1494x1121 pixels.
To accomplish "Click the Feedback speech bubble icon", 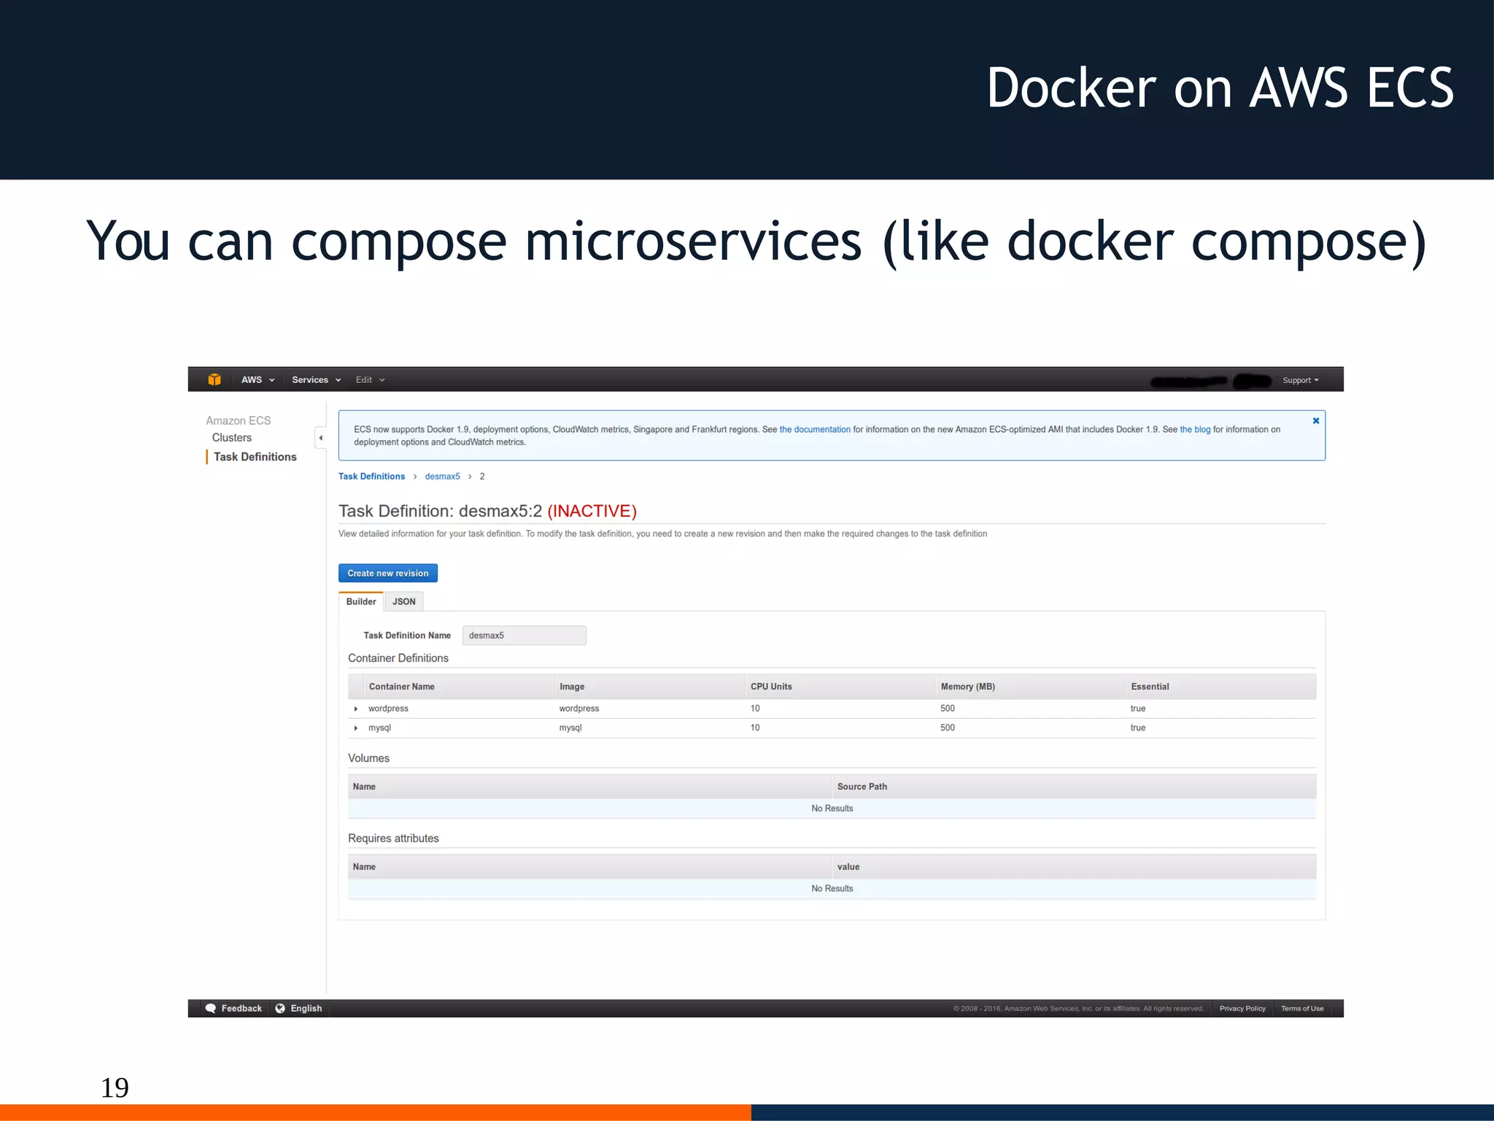I will (211, 1009).
